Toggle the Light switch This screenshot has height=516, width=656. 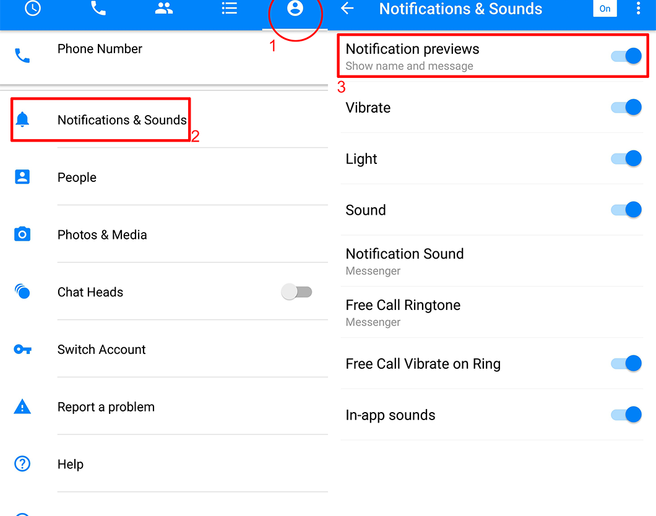pyautogui.click(x=626, y=158)
